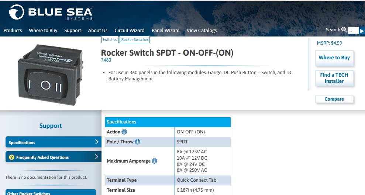Focus the search input field
The width and height of the screenshot is (365, 195).
pyautogui.click(x=353, y=31)
